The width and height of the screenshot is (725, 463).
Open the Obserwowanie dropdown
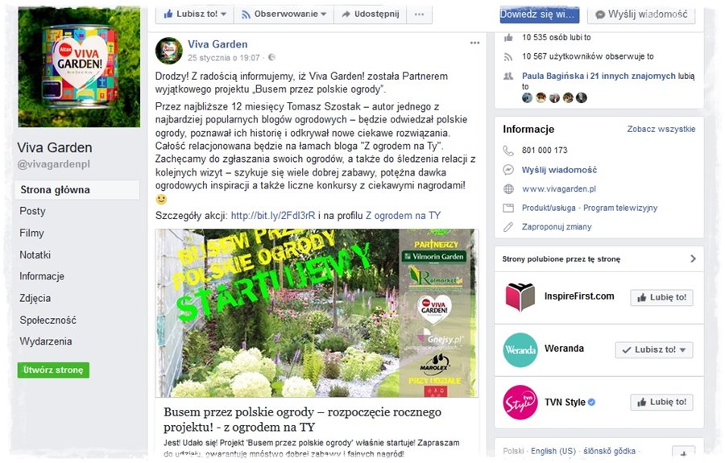coord(284,14)
